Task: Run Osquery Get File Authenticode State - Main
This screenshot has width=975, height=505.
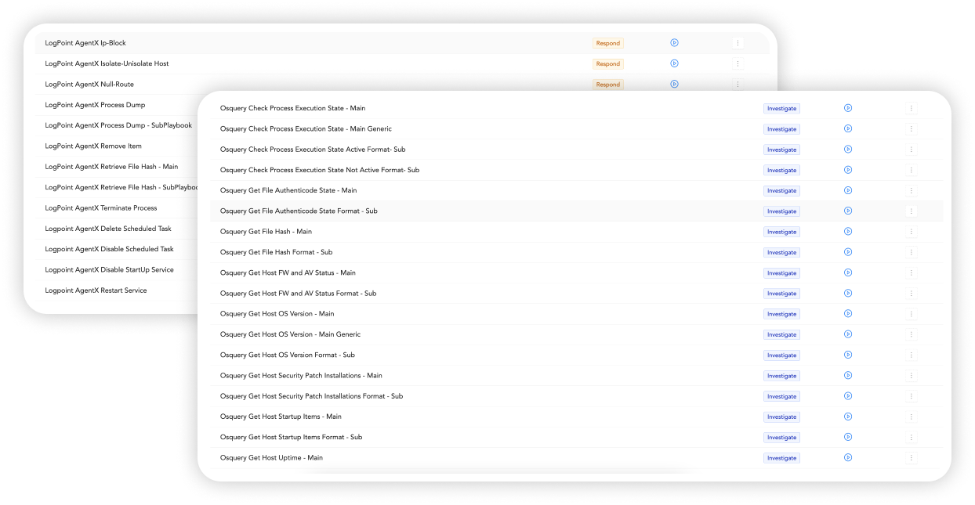Action: (x=848, y=190)
